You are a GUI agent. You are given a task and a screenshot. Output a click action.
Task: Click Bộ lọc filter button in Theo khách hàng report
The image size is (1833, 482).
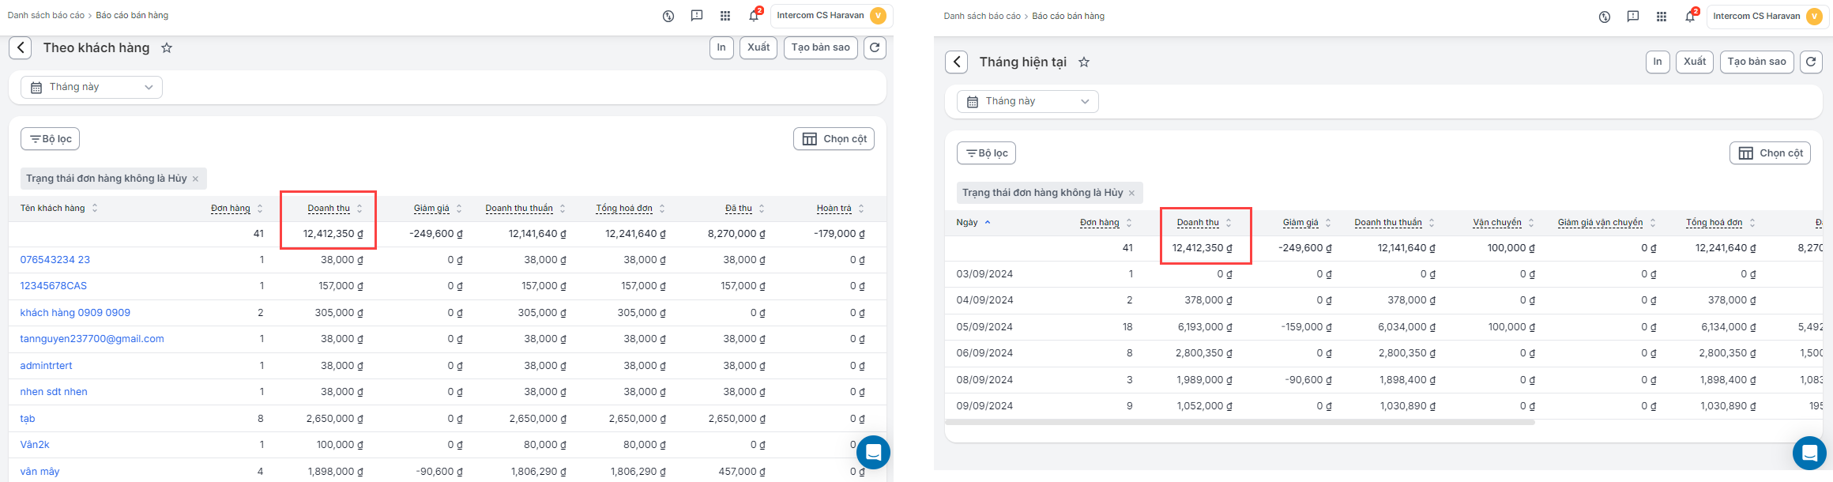click(50, 139)
